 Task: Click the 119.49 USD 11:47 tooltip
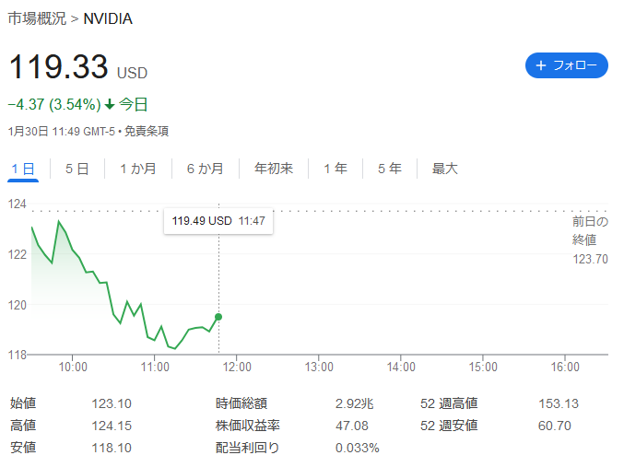218,221
